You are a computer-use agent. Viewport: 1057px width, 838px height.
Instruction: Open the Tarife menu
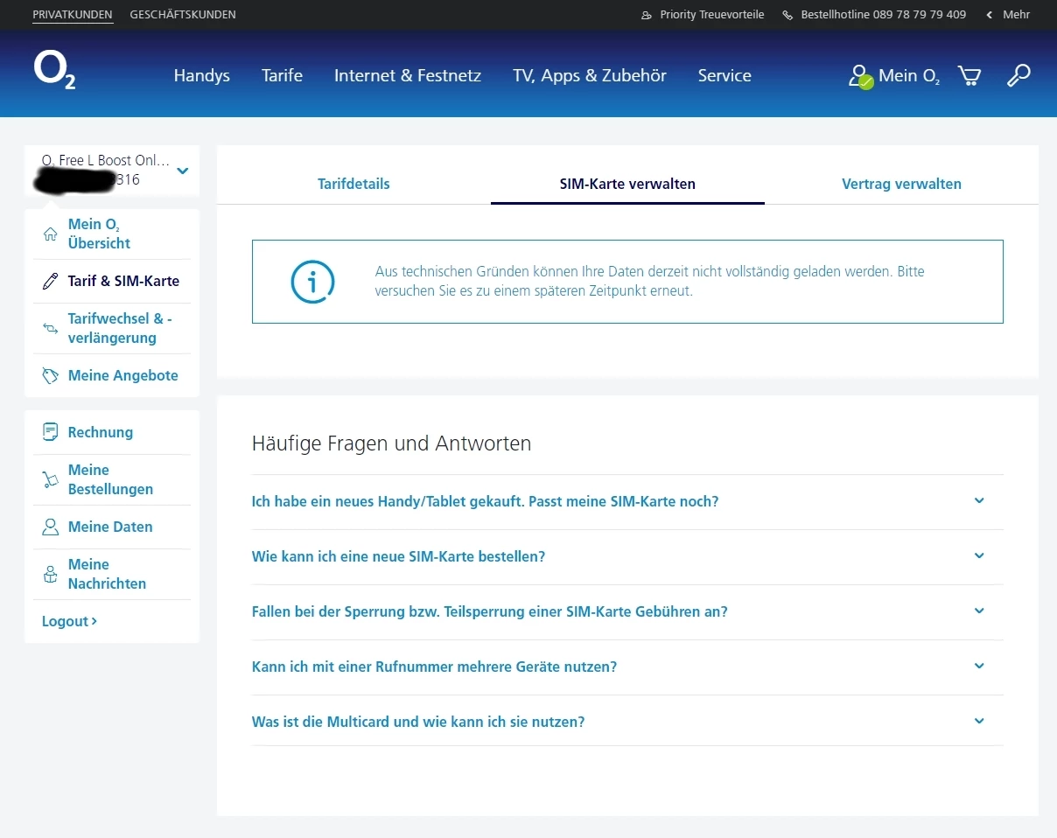click(282, 75)
